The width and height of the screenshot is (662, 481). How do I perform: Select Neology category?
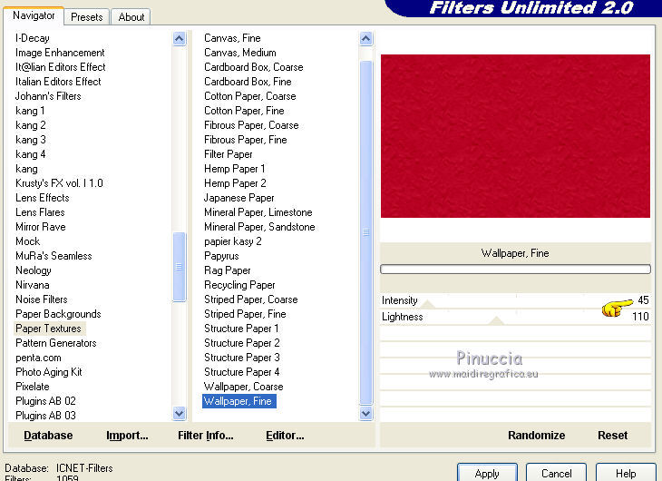34,270
